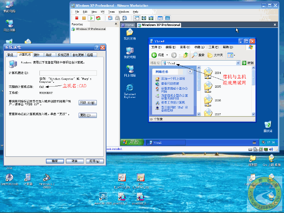Click the Revert to snapshot icon in VMware toolbar
The image size is (284, 213).
pyautogui.click(x=117, y=18)
